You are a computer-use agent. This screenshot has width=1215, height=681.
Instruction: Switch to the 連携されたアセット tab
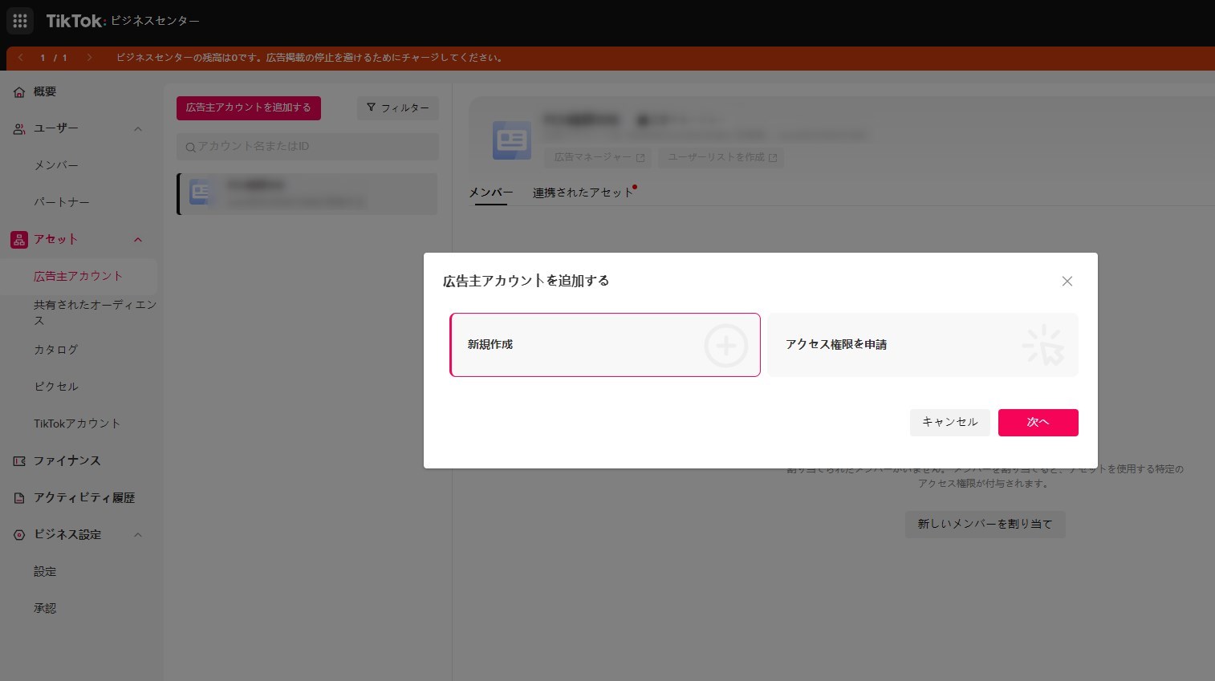click(x=583, y=193)
